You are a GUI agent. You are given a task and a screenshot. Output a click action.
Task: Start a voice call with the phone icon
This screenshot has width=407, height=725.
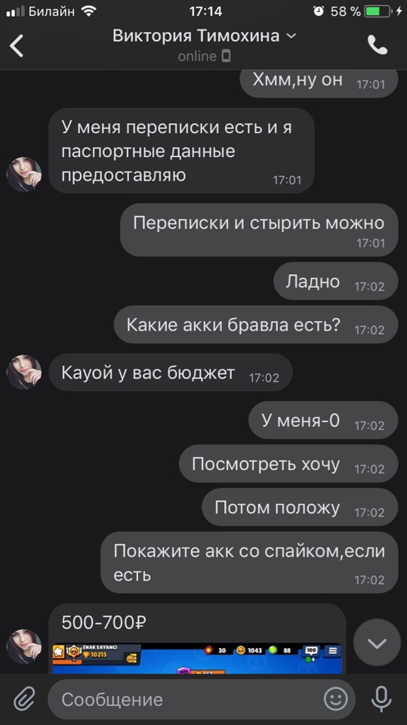[378, 45]
